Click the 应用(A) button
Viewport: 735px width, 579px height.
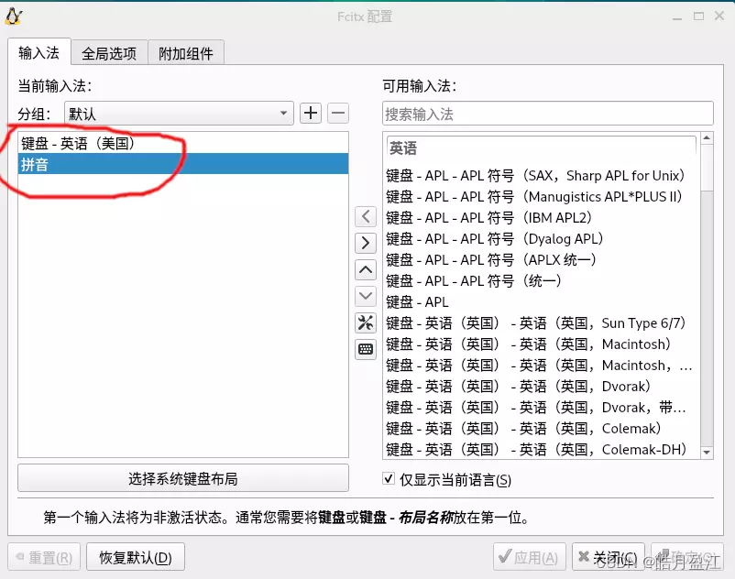point(529,557)
